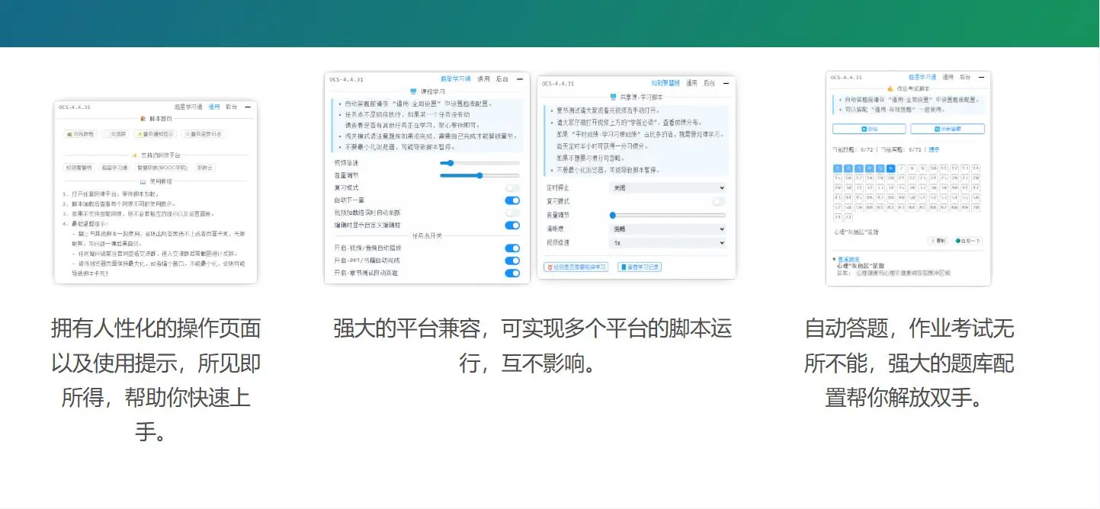Screen dimensions: 1100x509
Task: Click the book icon beside 使用教程 section
Action: click(144, 181)
